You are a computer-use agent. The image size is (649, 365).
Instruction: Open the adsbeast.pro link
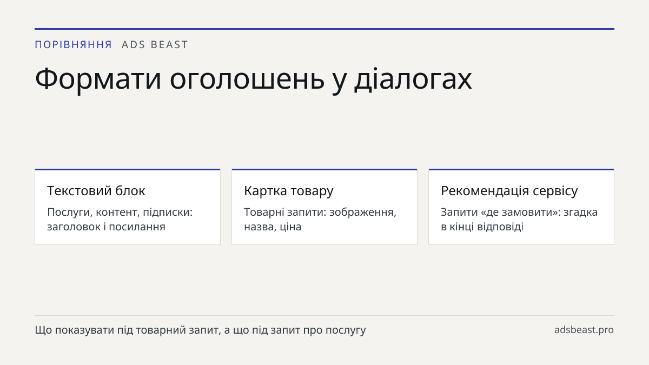tap(584, 330)
